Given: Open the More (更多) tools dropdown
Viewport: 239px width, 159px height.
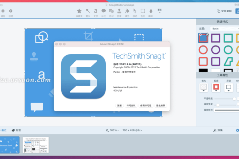Looking at the screenshot, I should coord(159,10).
